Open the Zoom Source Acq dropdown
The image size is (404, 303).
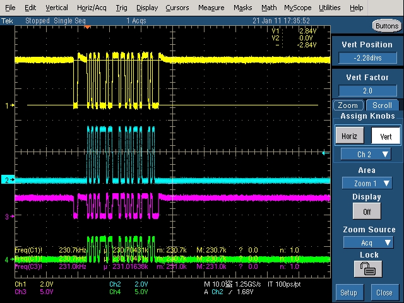[x=369, y=242]
